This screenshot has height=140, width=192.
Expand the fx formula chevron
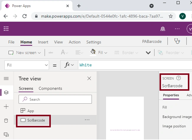coord(72,65)
